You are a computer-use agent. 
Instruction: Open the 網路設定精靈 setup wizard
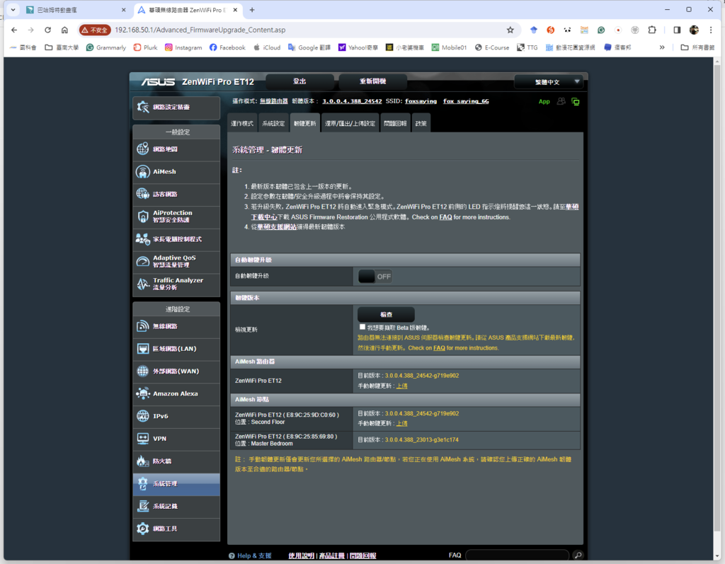click(176, 108)
